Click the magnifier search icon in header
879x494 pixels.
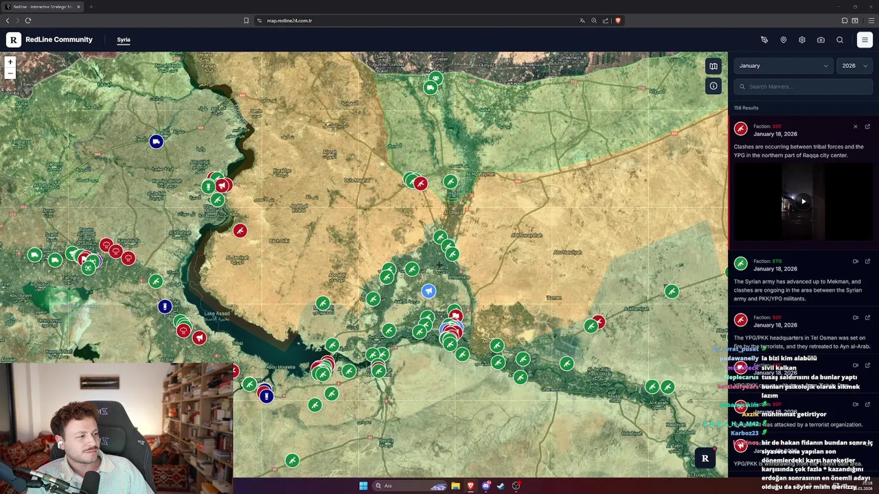840,40
